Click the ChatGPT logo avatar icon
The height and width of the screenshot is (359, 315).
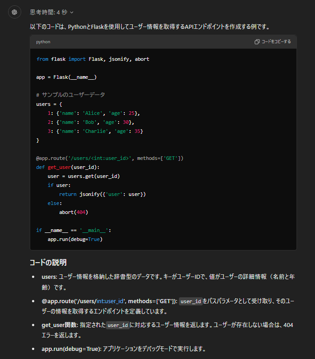coord(14,12)
